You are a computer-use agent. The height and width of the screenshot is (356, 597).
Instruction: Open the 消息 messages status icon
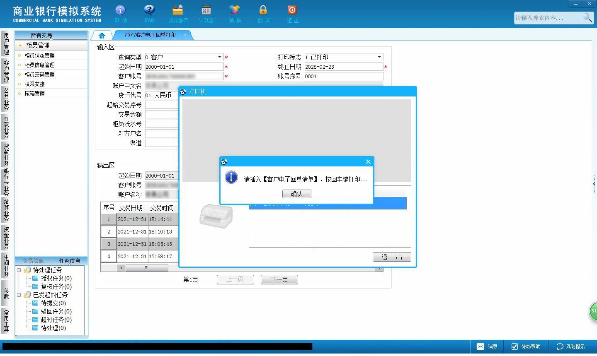[x=487, y=346]
